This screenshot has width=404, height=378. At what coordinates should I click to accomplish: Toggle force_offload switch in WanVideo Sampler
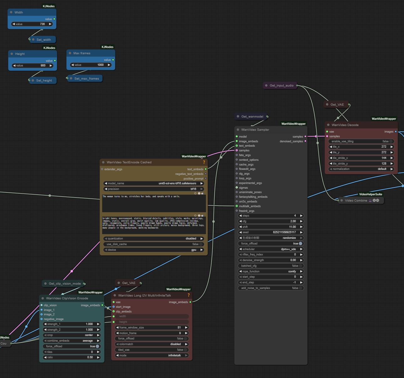point(300,244)
